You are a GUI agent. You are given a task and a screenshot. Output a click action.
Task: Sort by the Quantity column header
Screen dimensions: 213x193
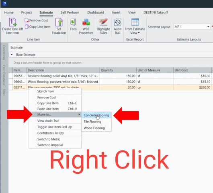tap(118, 70)
